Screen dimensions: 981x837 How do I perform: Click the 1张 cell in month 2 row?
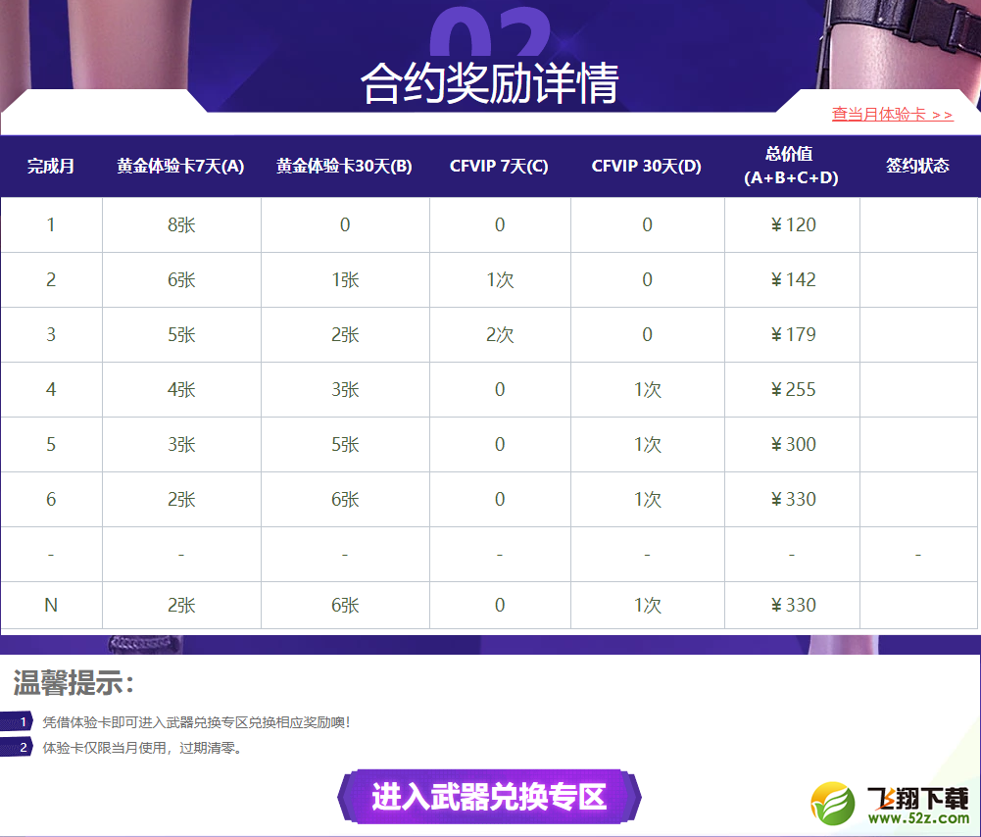click(x=345, y=279)
